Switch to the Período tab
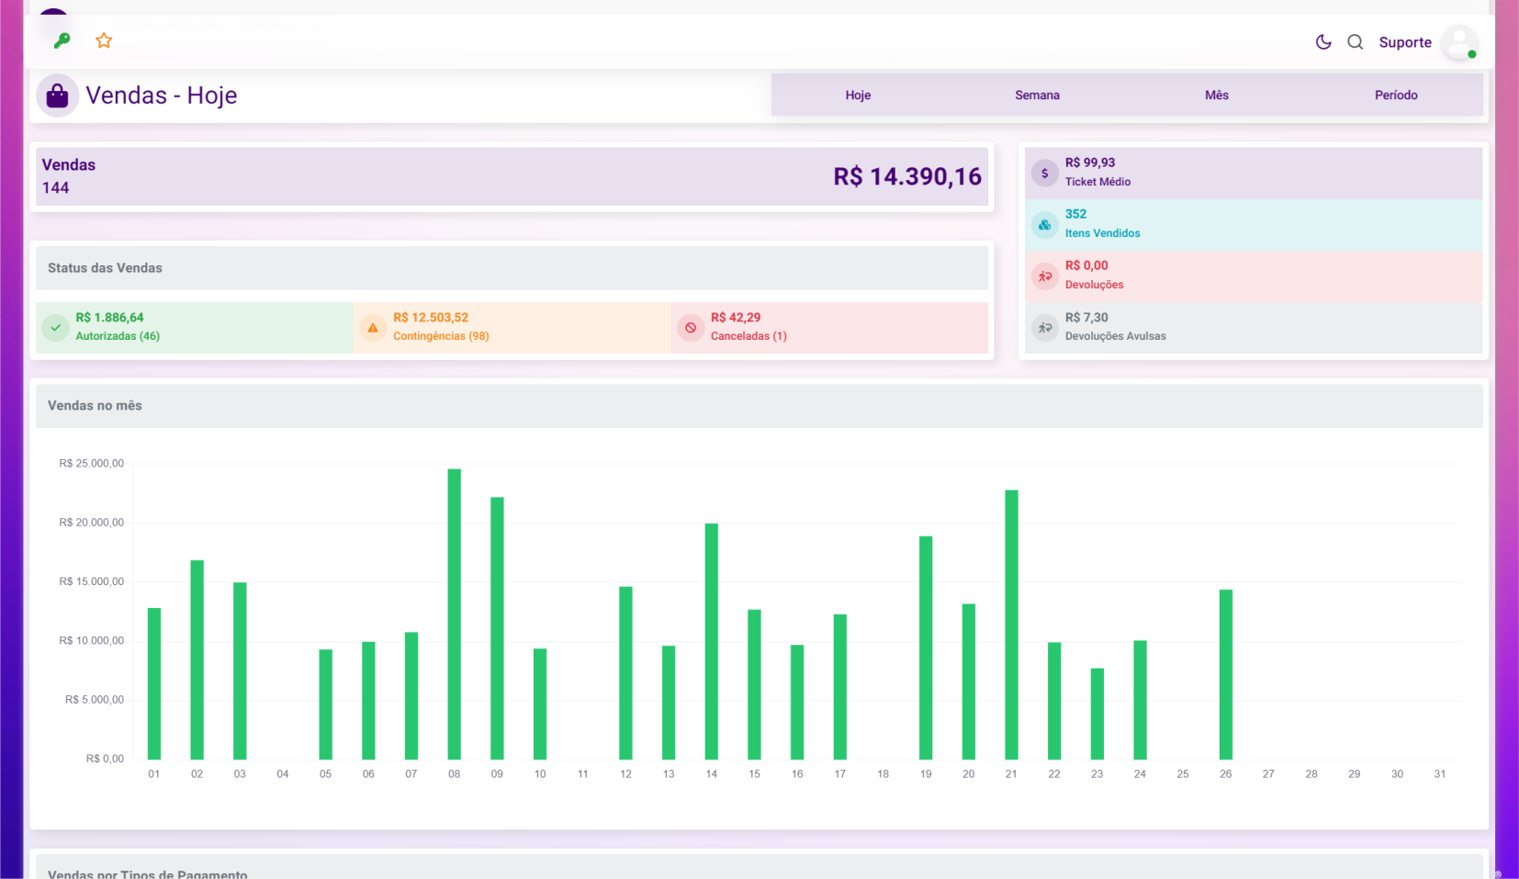Image resolution: width=1519 pixels, height=879 pixels. point(1396,95)
